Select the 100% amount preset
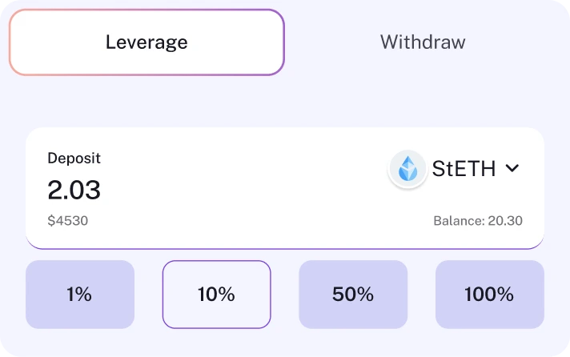 click(489, 295)
